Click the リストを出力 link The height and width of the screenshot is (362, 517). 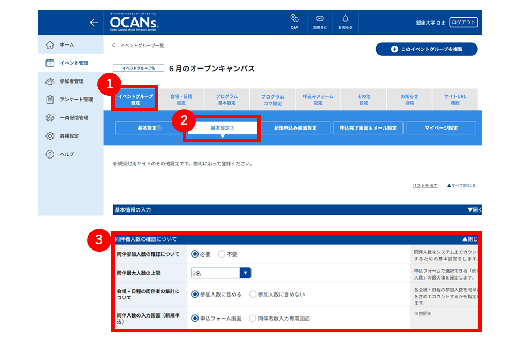pyautogui.click(x=425, y=186)
